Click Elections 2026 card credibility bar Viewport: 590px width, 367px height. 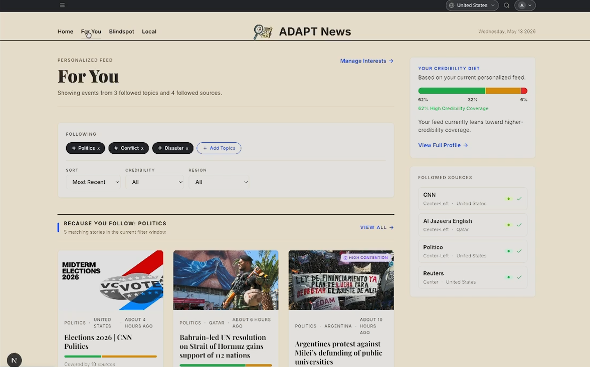(111, 356)
